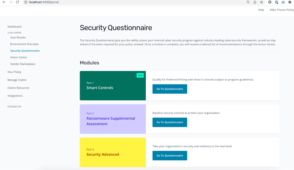Click the black circle extension icon
The width and height of the screenshot is (294, 170).
pos(270,2)
